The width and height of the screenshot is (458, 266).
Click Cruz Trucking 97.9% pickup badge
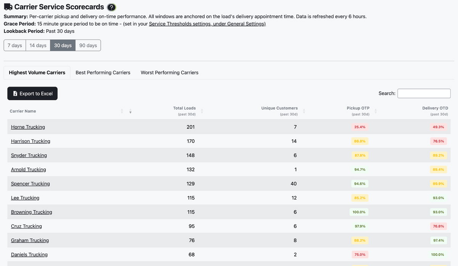pos(360,226)
